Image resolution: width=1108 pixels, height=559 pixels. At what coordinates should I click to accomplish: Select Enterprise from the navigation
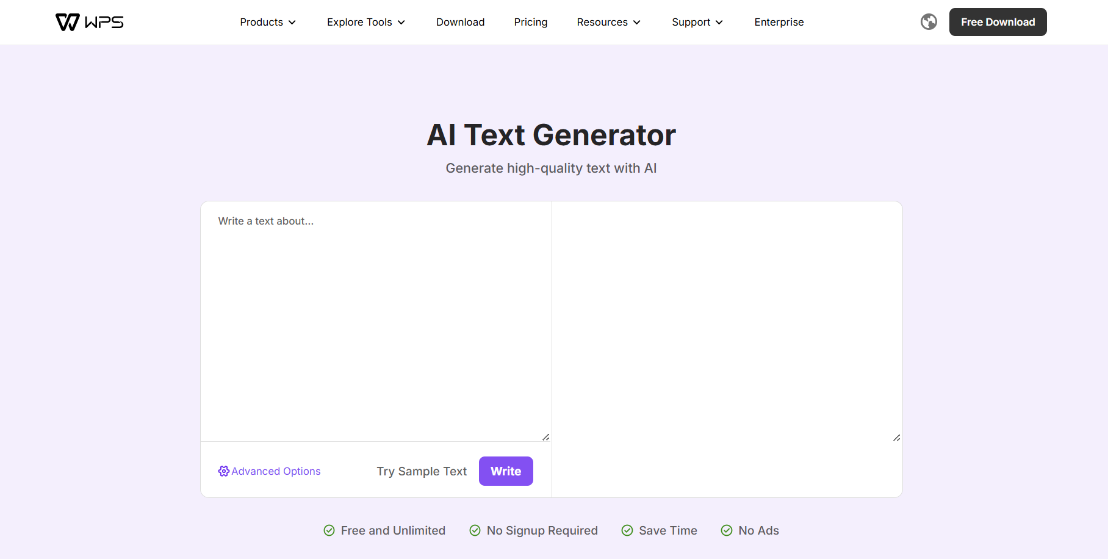(779, 22)
